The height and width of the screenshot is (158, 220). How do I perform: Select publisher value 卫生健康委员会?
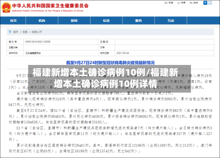[33, 53]
